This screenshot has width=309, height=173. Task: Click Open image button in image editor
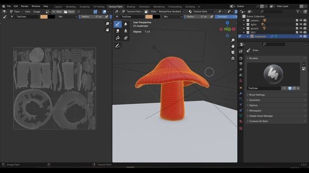tap(69, 12)
